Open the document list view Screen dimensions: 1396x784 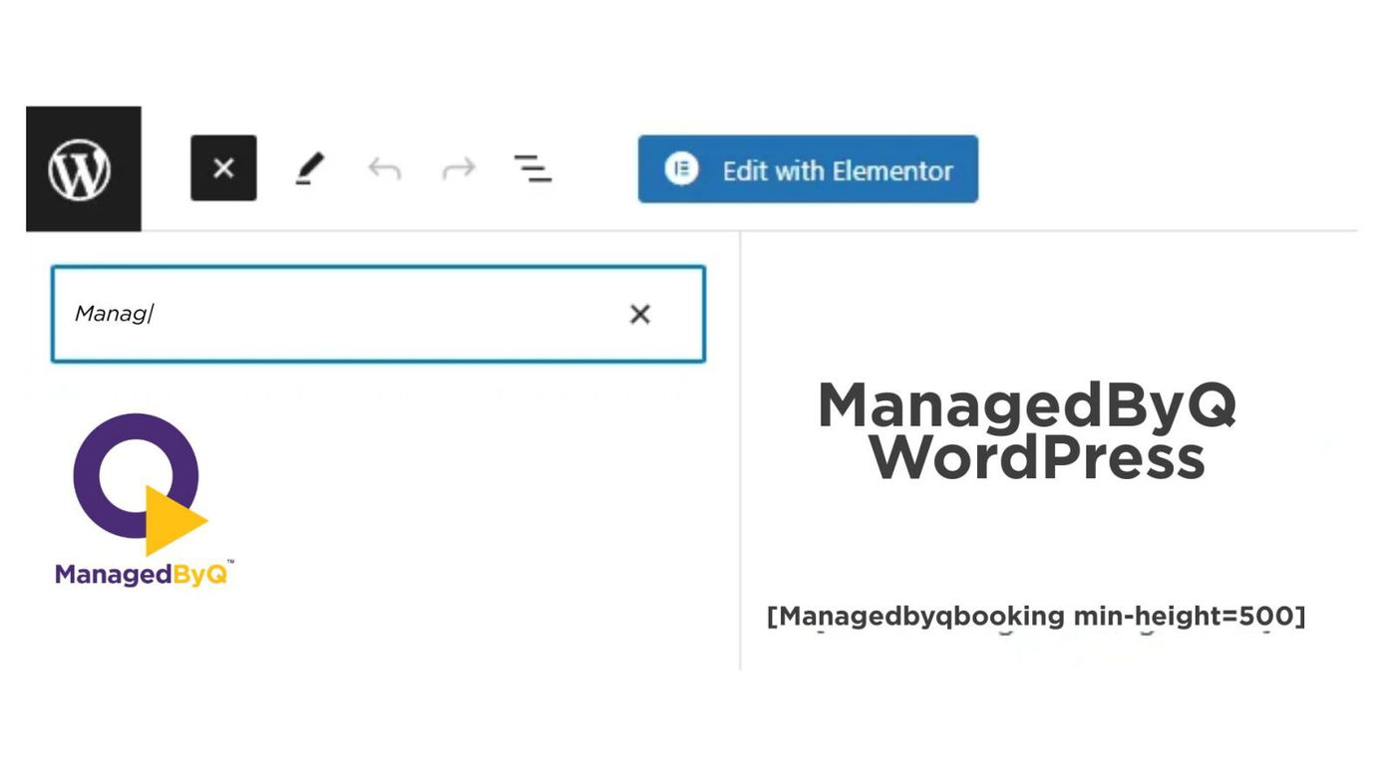(x=532, y=168)
